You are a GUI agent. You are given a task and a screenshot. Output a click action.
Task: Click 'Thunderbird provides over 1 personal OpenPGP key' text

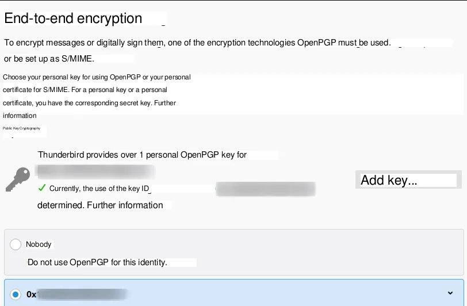click(142, 155)
